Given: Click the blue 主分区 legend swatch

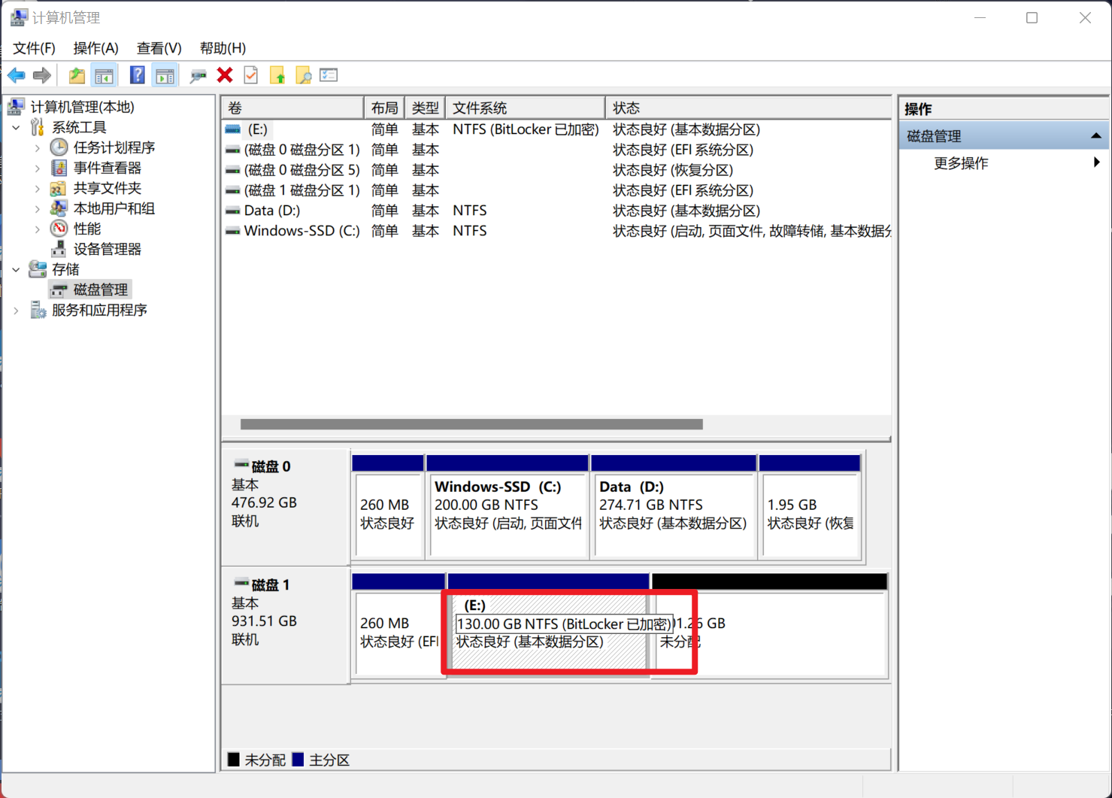Looking at the screenshot, I should (298, 760).
